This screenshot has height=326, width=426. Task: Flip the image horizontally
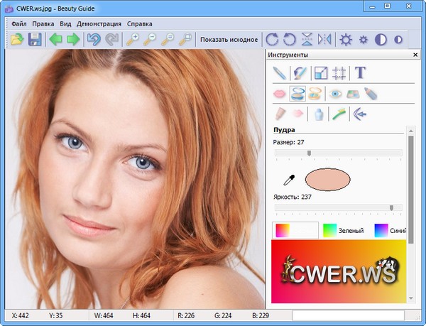pos(324,39)
